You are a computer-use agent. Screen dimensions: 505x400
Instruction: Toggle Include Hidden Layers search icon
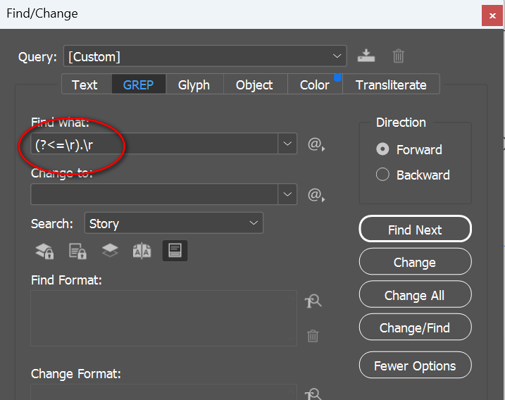click(109, 251)
